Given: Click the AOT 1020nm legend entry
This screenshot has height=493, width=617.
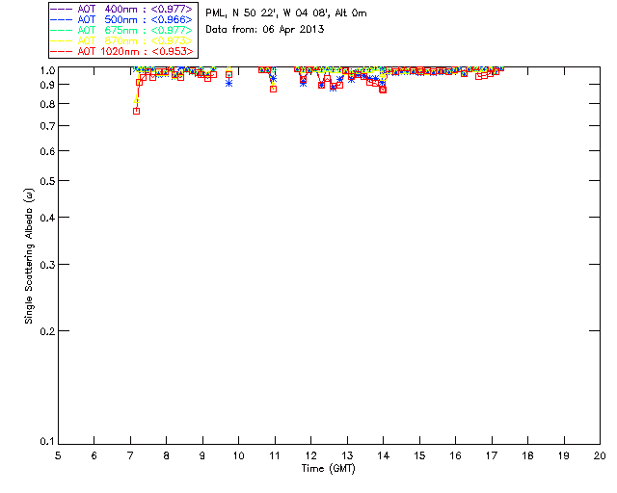Looking at the screenshot, I should (x=121, y=51).
